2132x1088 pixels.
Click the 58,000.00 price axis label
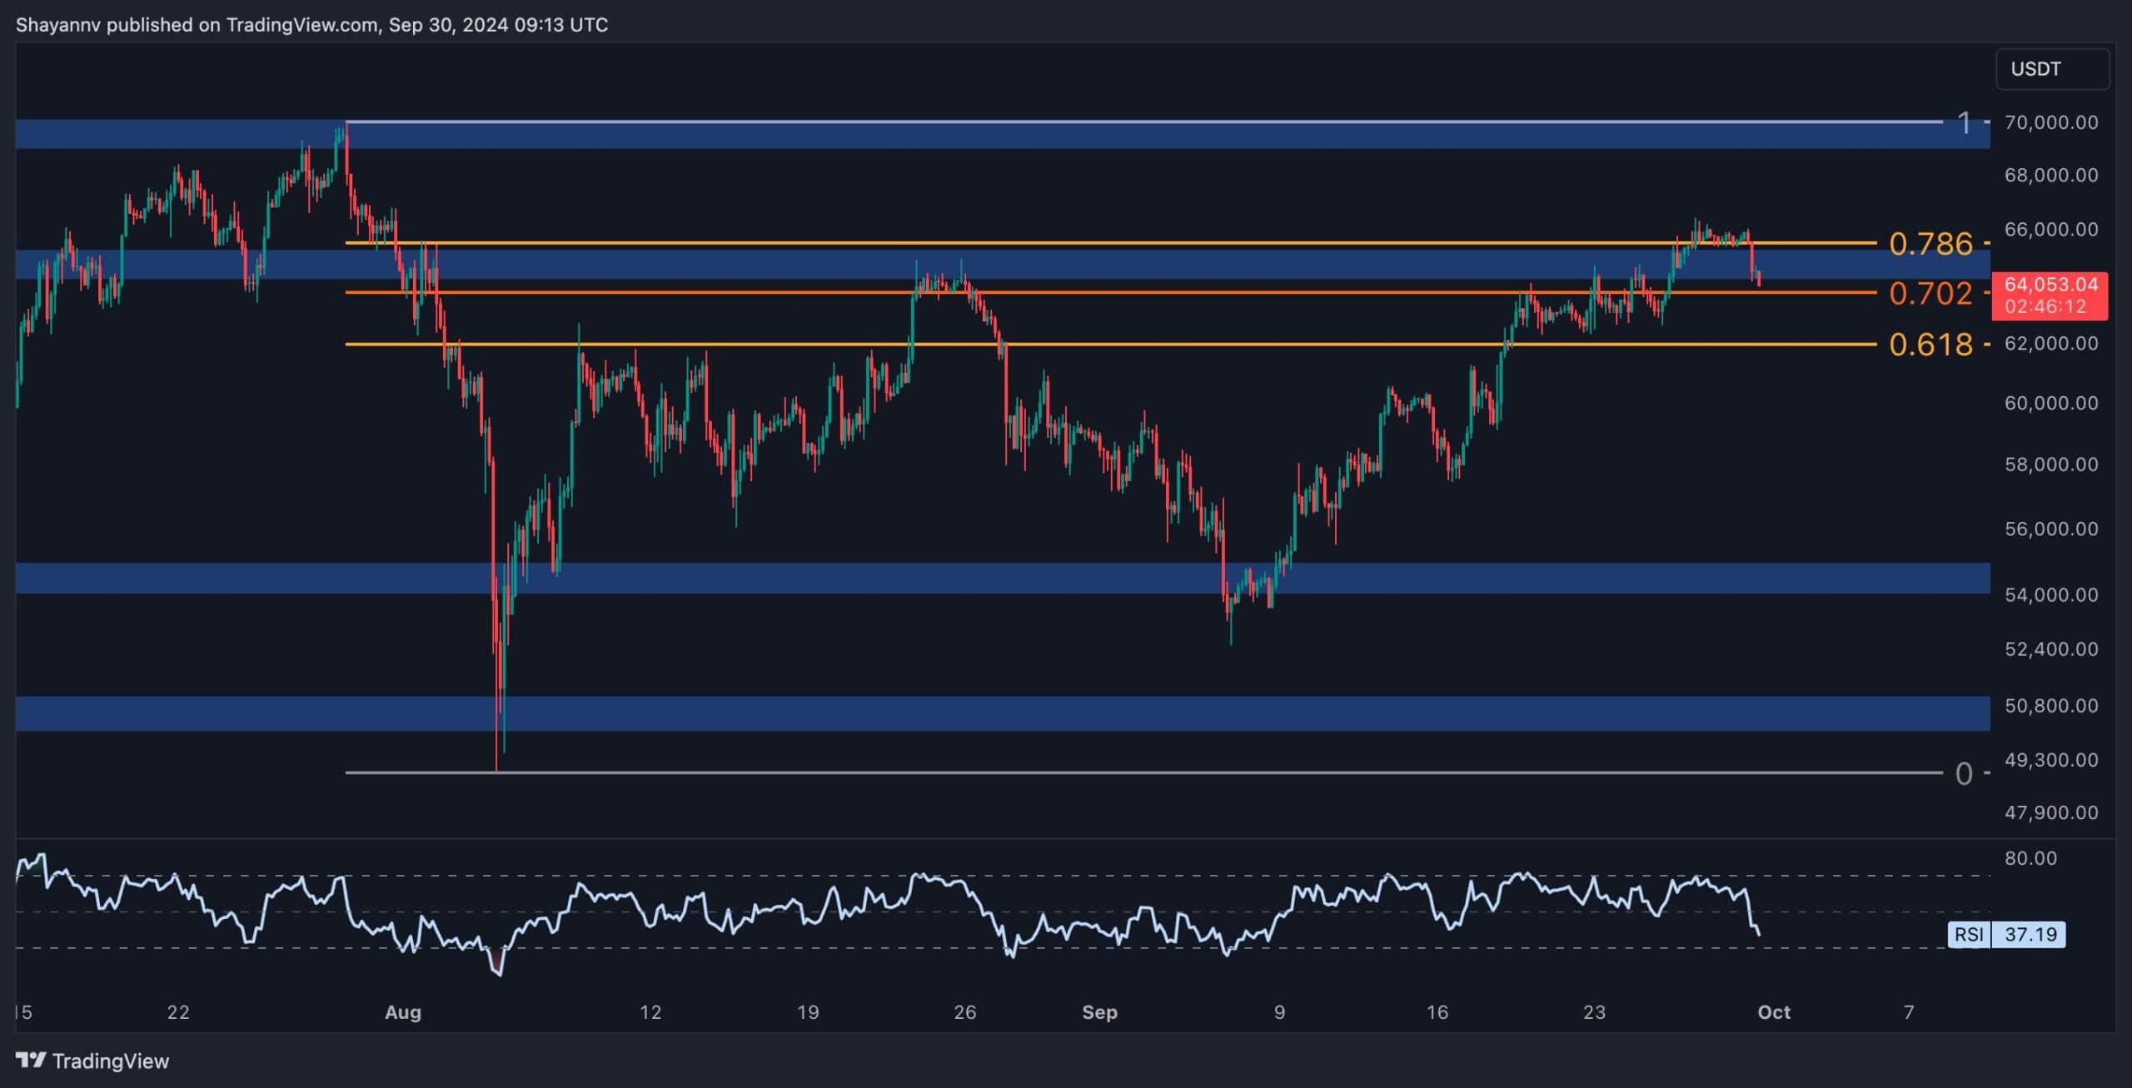(x=2051, y=465)
